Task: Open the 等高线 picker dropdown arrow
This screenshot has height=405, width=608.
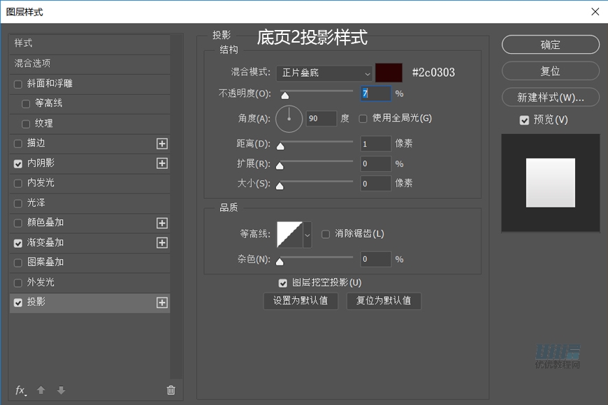Action: click(307, 234)
